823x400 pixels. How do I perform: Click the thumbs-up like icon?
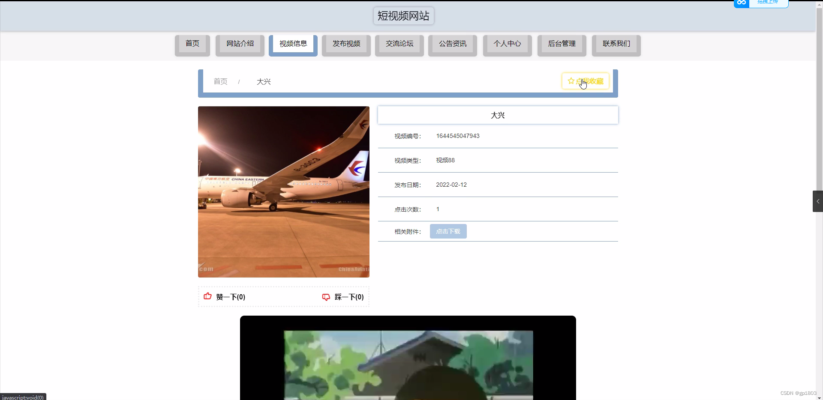click(207, 296)
